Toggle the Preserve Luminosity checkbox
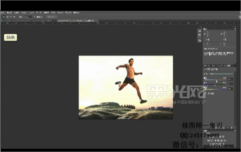241x152 pixels. click(206, 94)
